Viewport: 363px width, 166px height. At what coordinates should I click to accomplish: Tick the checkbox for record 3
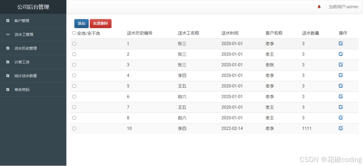pos(74,65)
